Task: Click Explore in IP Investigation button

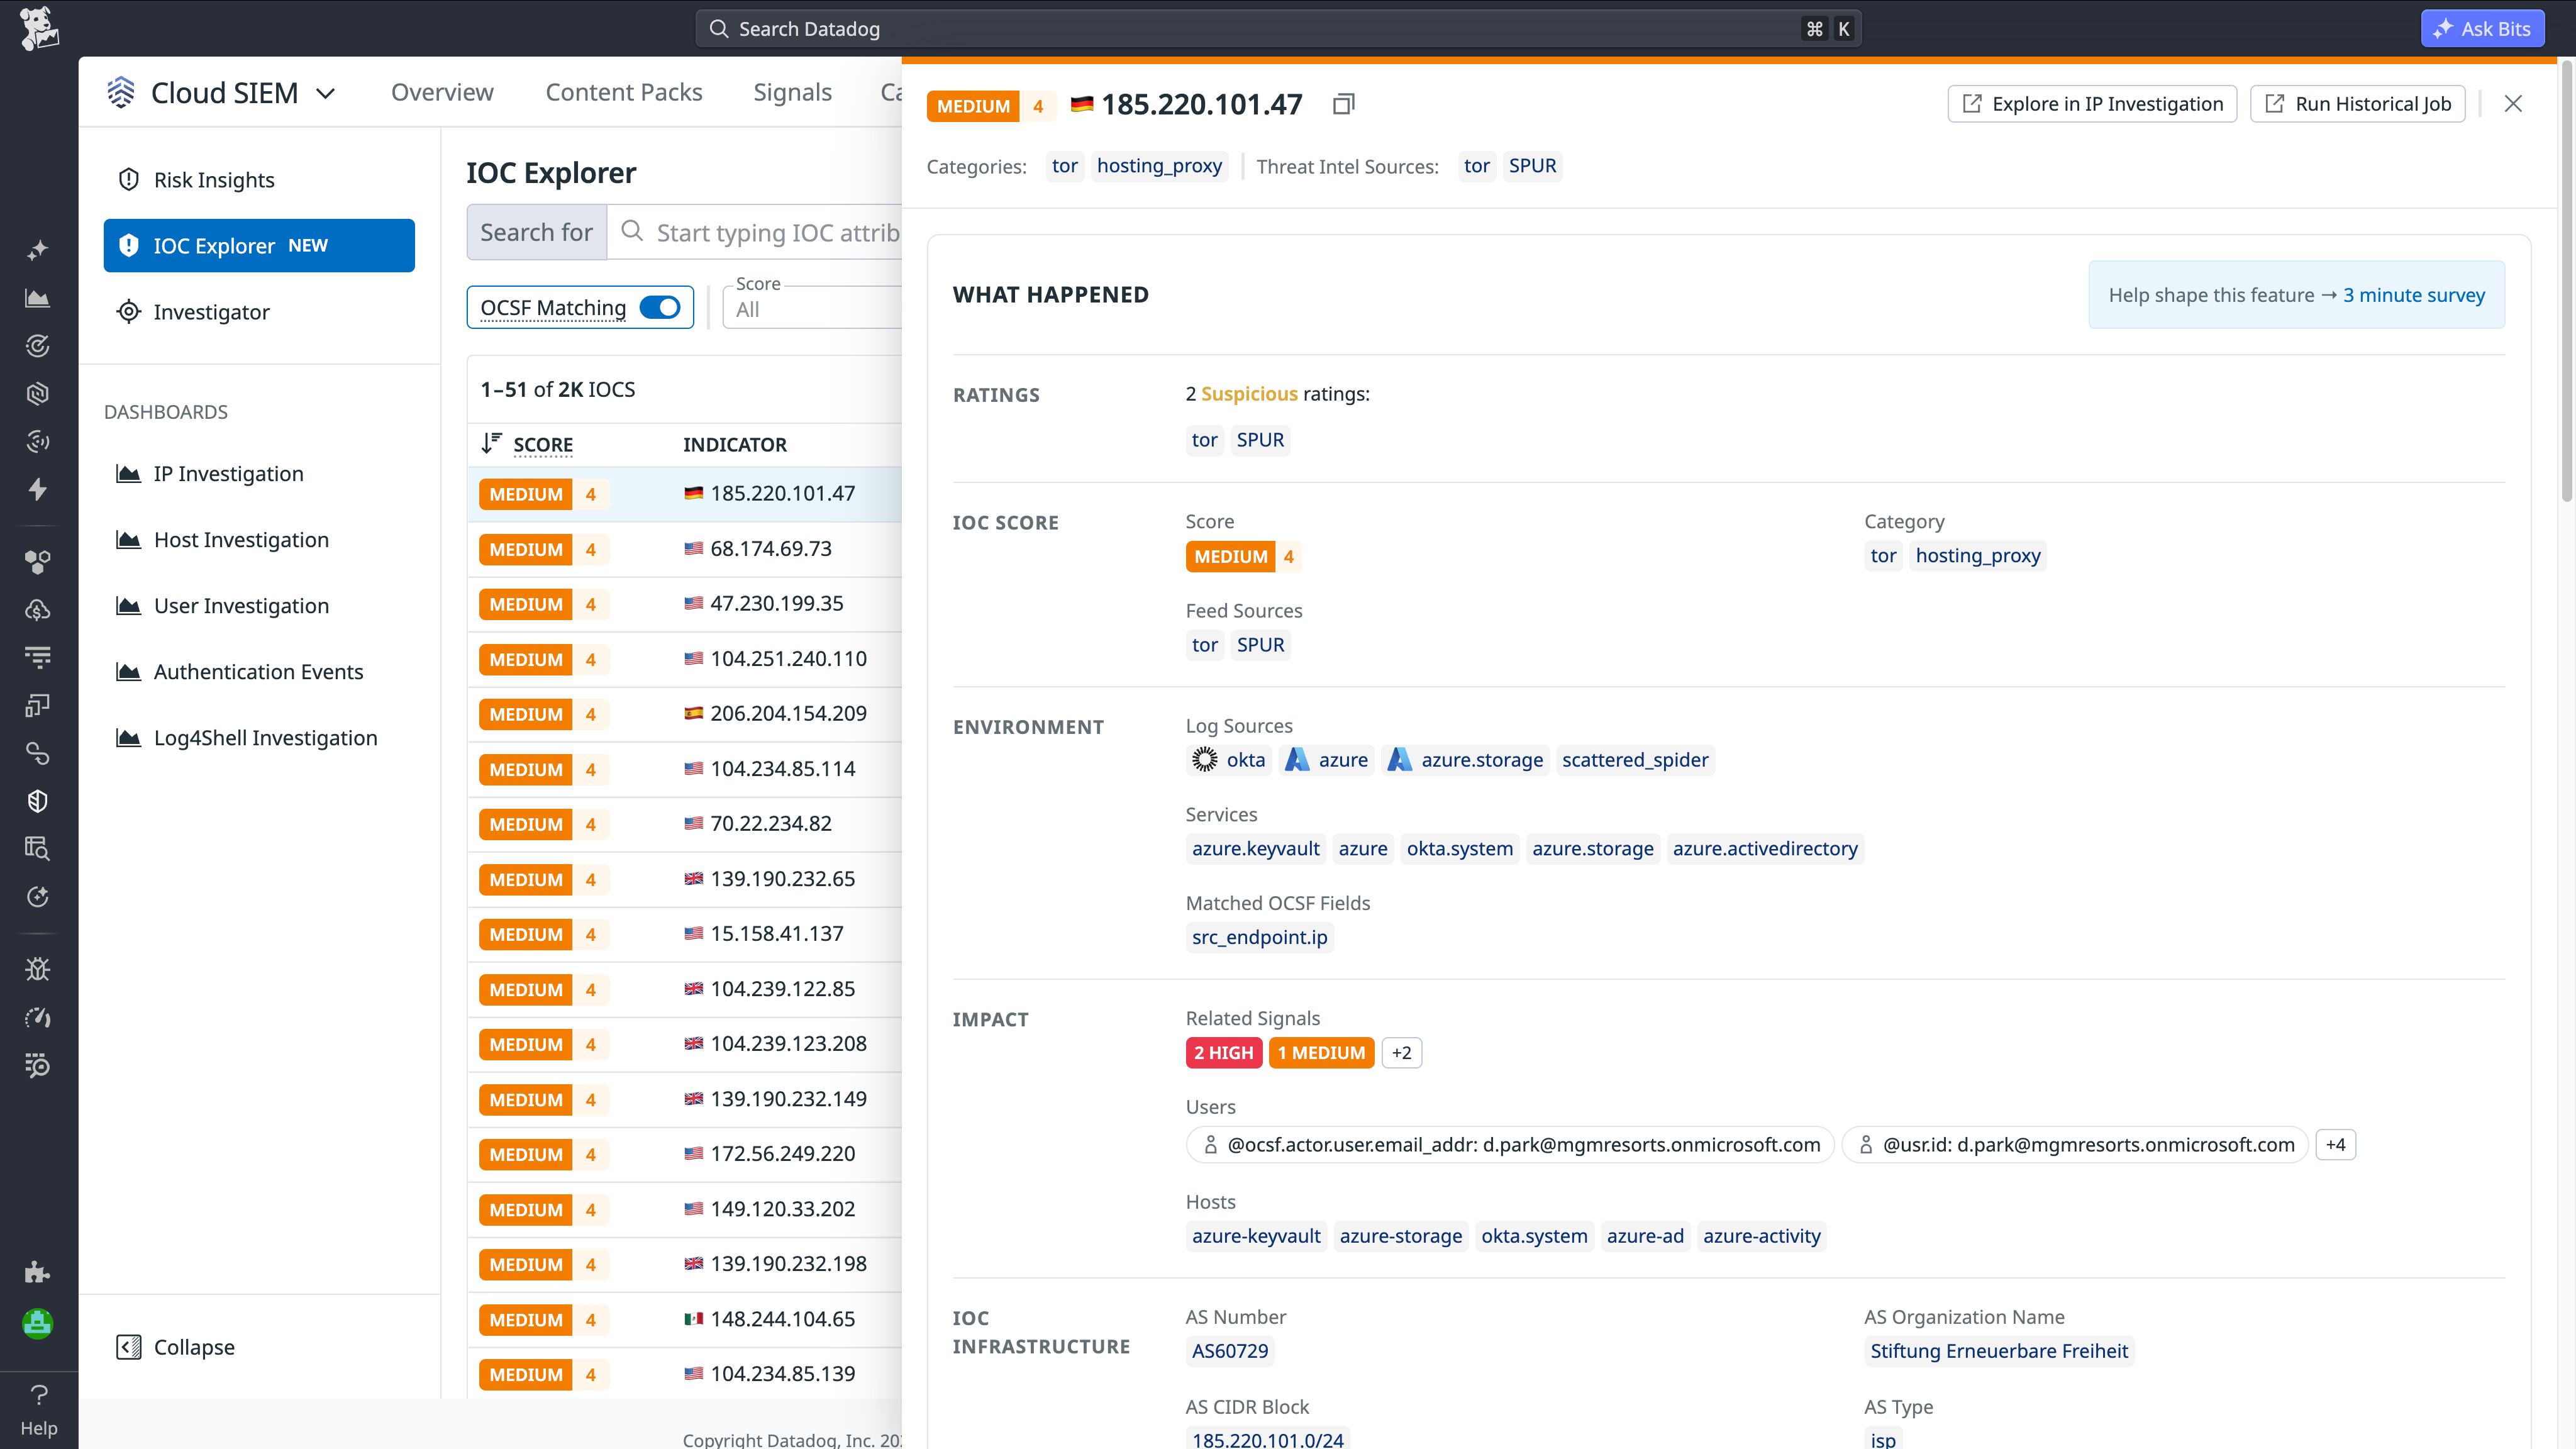Action: tap(2092, 104)
